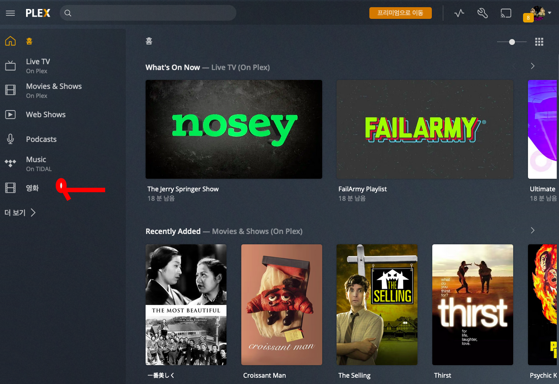559x384 pixels.
Task: Click the orange notification badge 8
Action: point(528,18)
